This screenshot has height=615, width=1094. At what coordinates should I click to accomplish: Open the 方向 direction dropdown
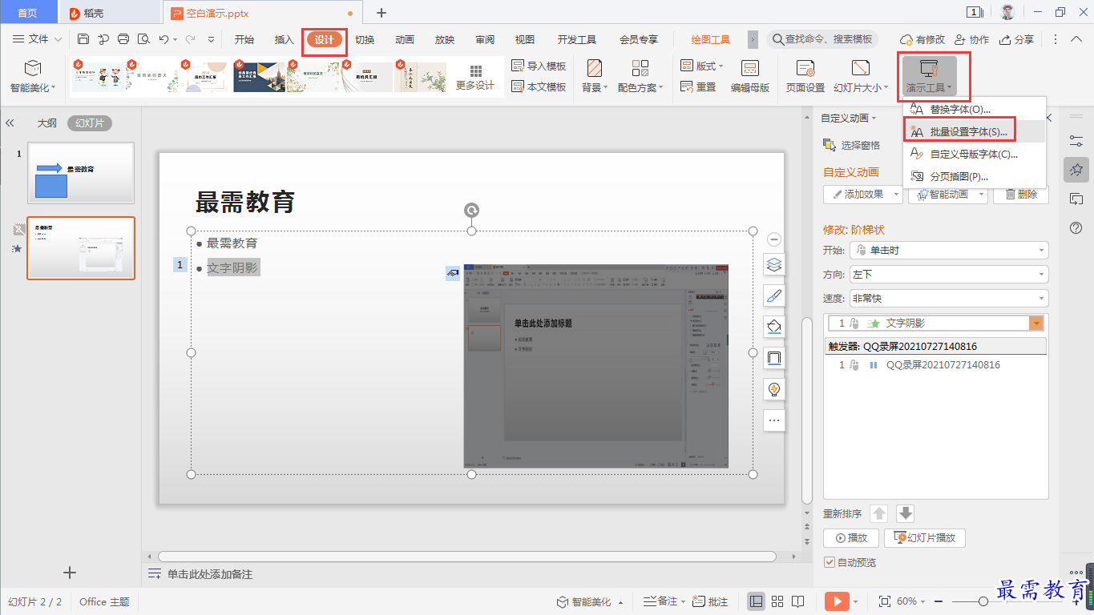[948, 275]
